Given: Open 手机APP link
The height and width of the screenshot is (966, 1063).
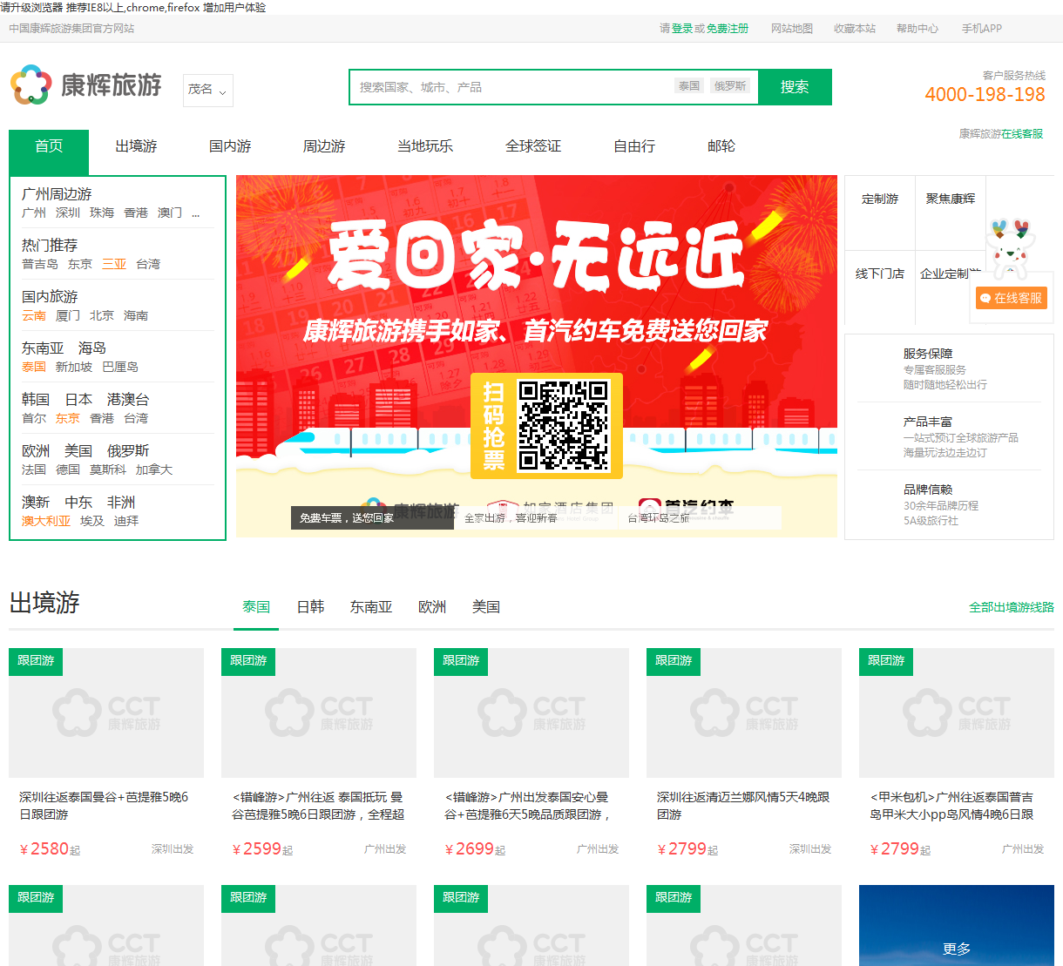Looking at the screenshot, I should pos(982,29).
